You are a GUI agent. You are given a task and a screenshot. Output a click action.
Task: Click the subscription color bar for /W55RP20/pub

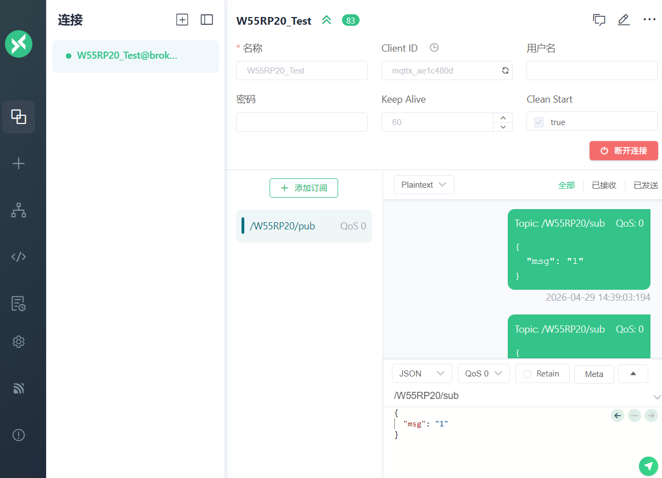coord(243,226)
